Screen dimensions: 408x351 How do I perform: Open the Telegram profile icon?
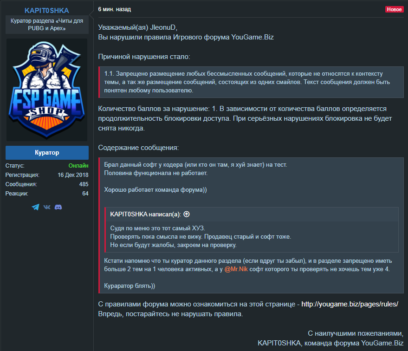coord(35,207)
